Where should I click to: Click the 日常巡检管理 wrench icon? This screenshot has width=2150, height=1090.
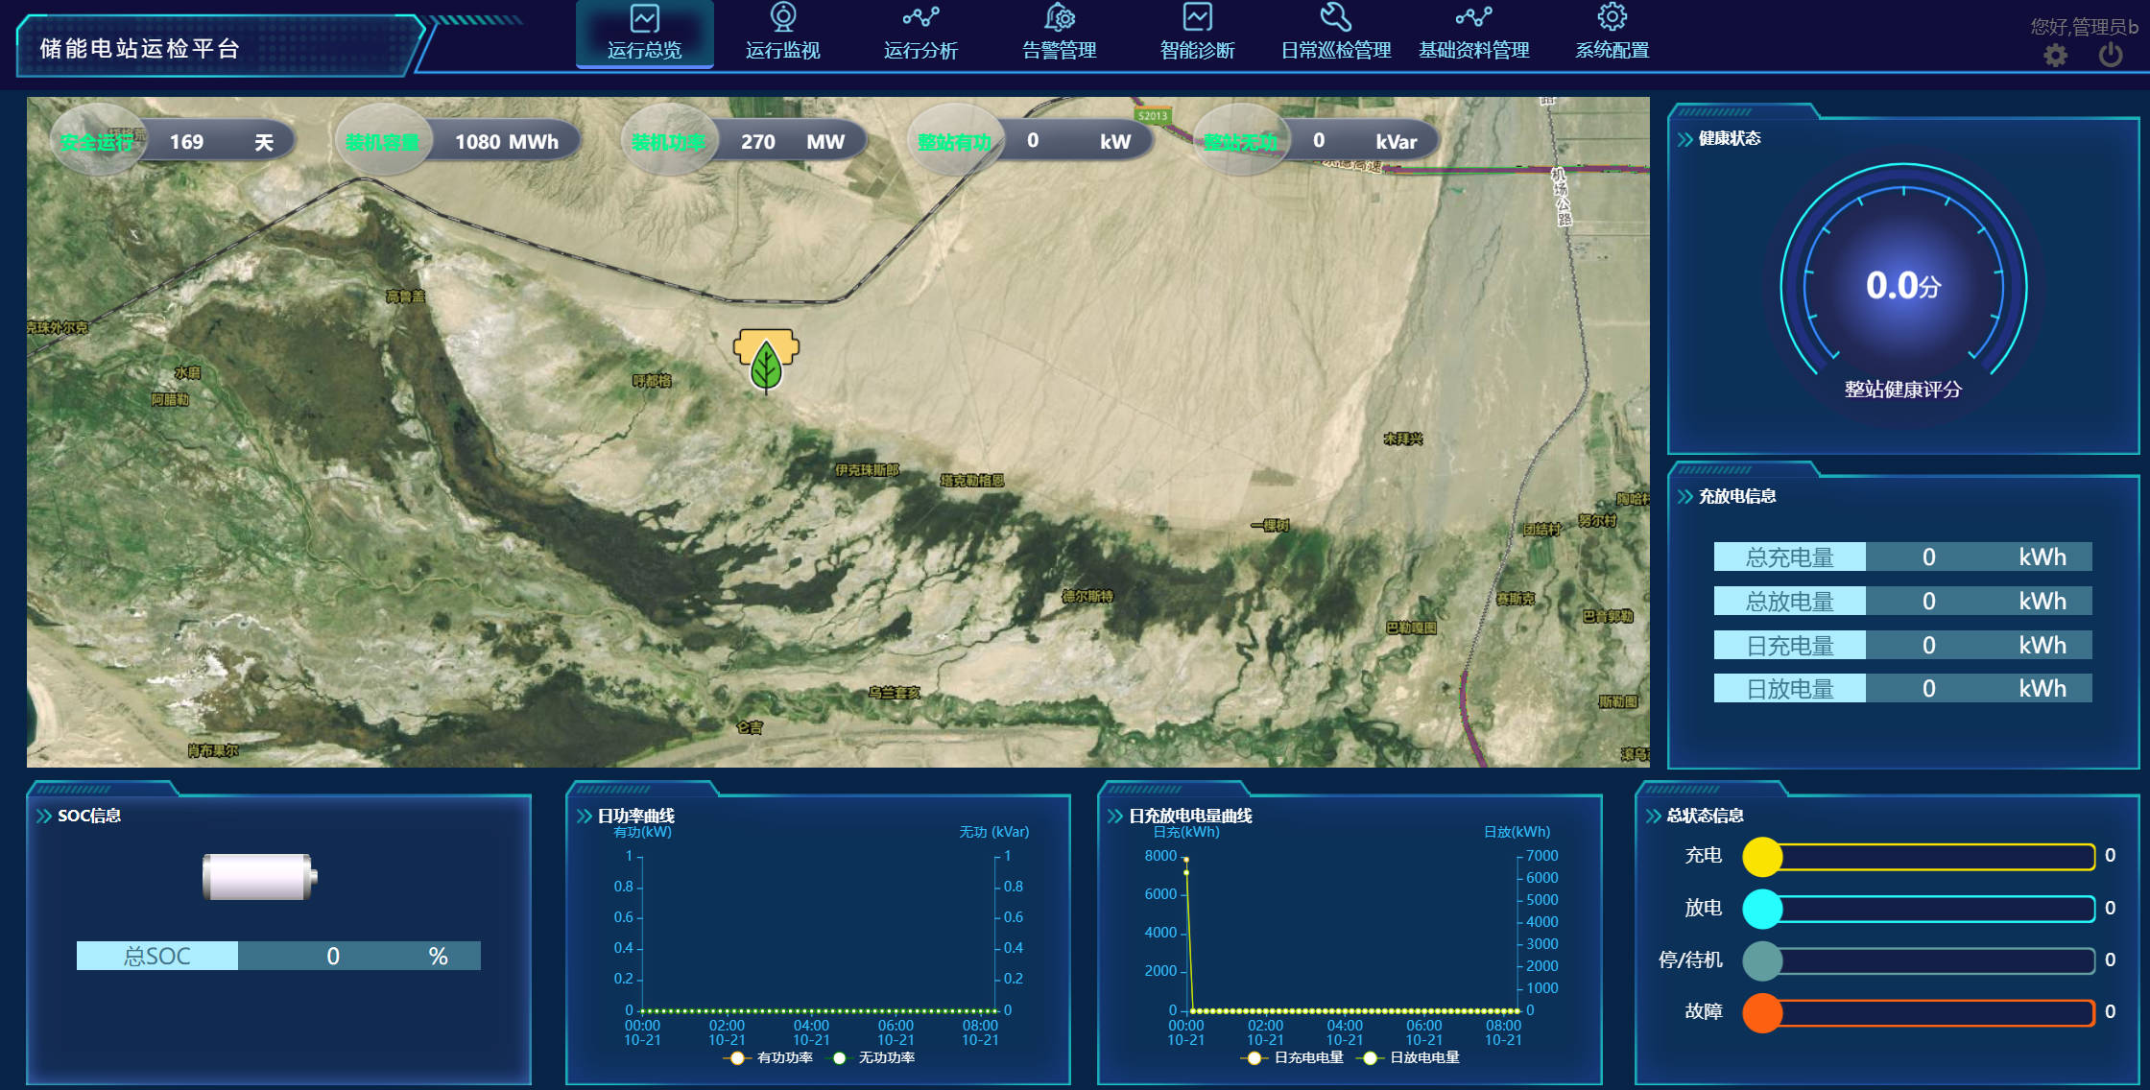[x=1335, y=17]
